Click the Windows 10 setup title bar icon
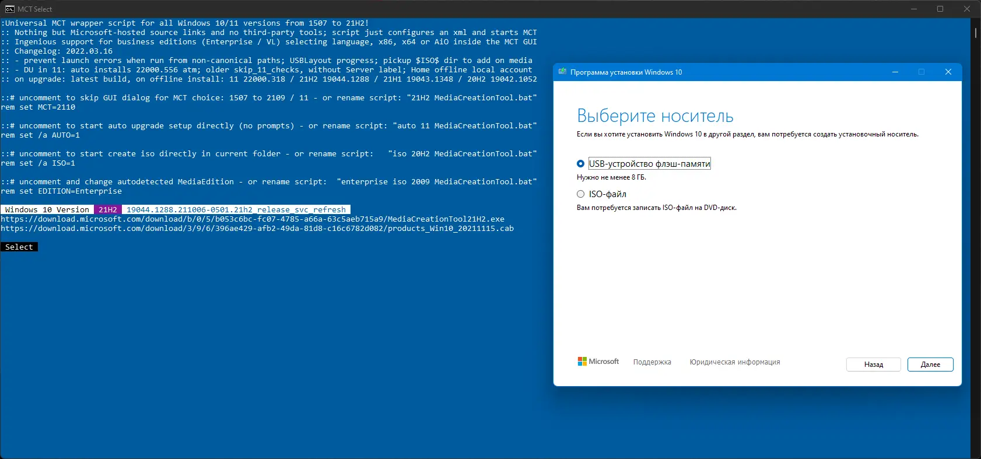981x459 pixels. click(563, 72)
